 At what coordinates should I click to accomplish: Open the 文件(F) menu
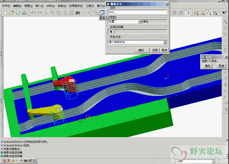tap(6, 6)
